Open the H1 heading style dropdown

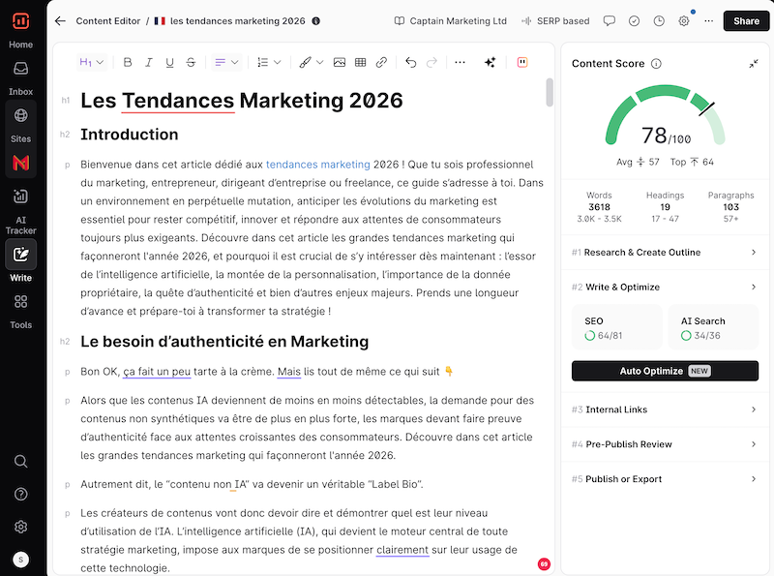(92, 62)
